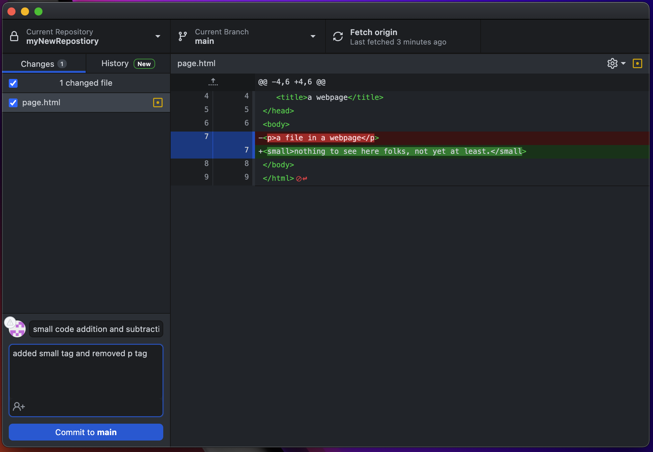Click the hunk header @@ -4,6 +4,6 @@
This screenshot has height=452, width=653.
coord(292,82)
